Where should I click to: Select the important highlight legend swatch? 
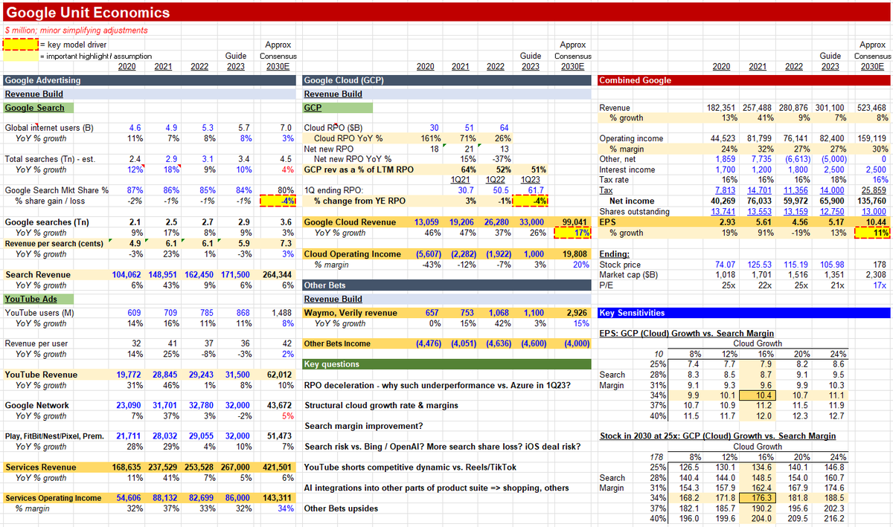[21, 56]
